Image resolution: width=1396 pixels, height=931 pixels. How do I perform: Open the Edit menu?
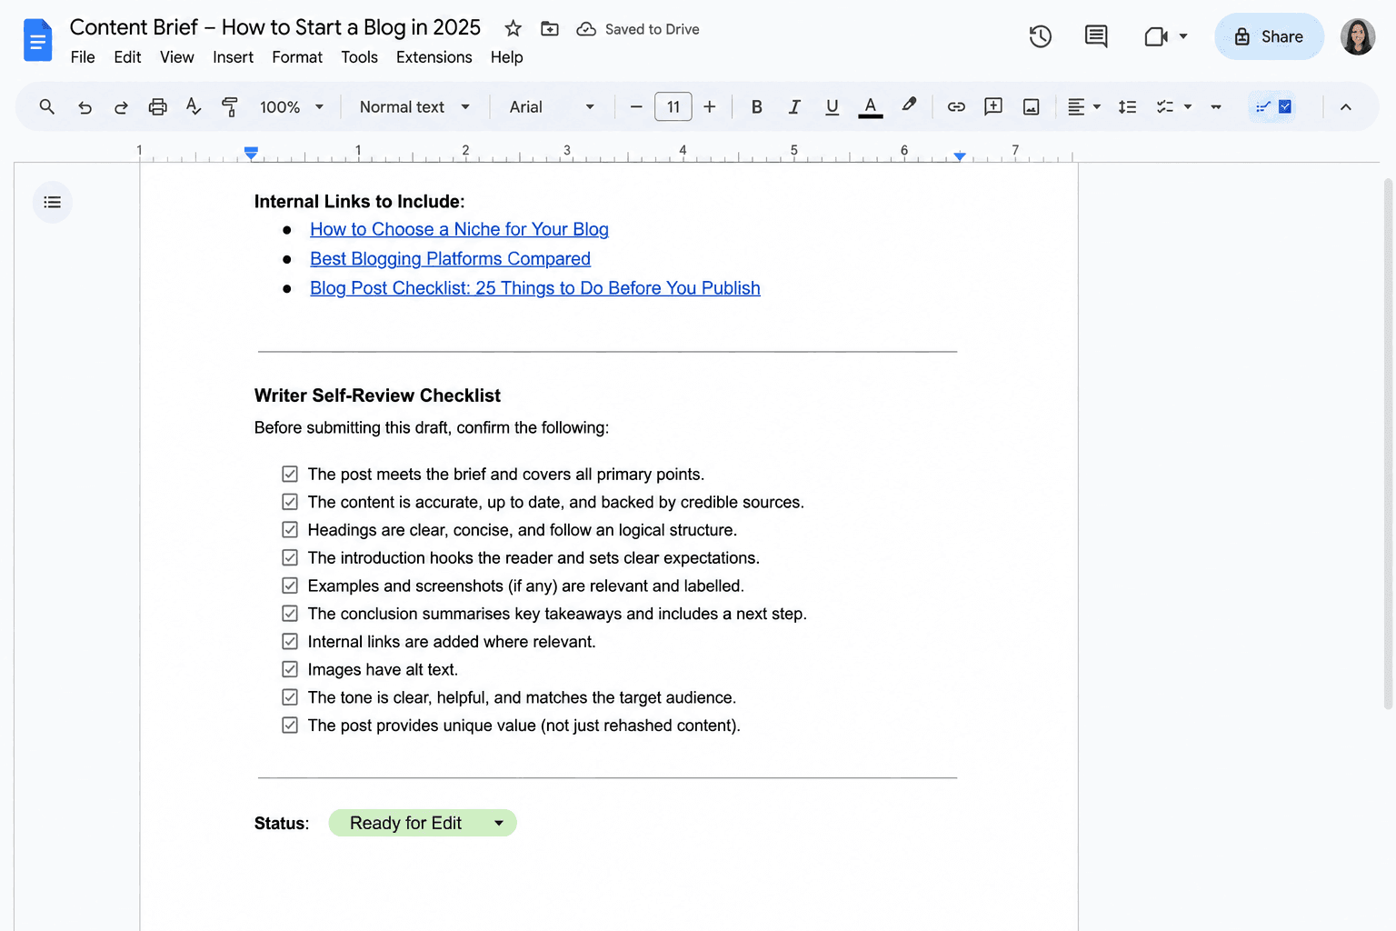(x=127, y=57)
